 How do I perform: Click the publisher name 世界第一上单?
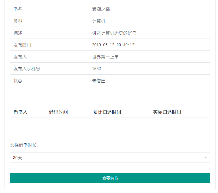[x=105, y=57]
